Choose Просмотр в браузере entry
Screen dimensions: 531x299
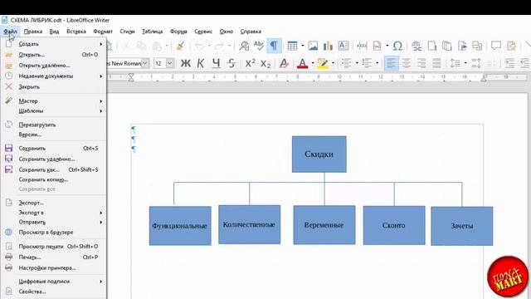click(53, 233)
